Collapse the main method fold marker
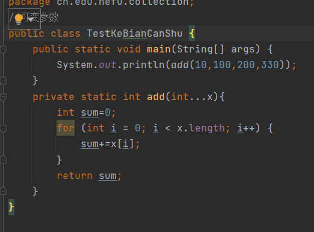The width and height of the screenshot is (314, 232). (x=3, y=49)
